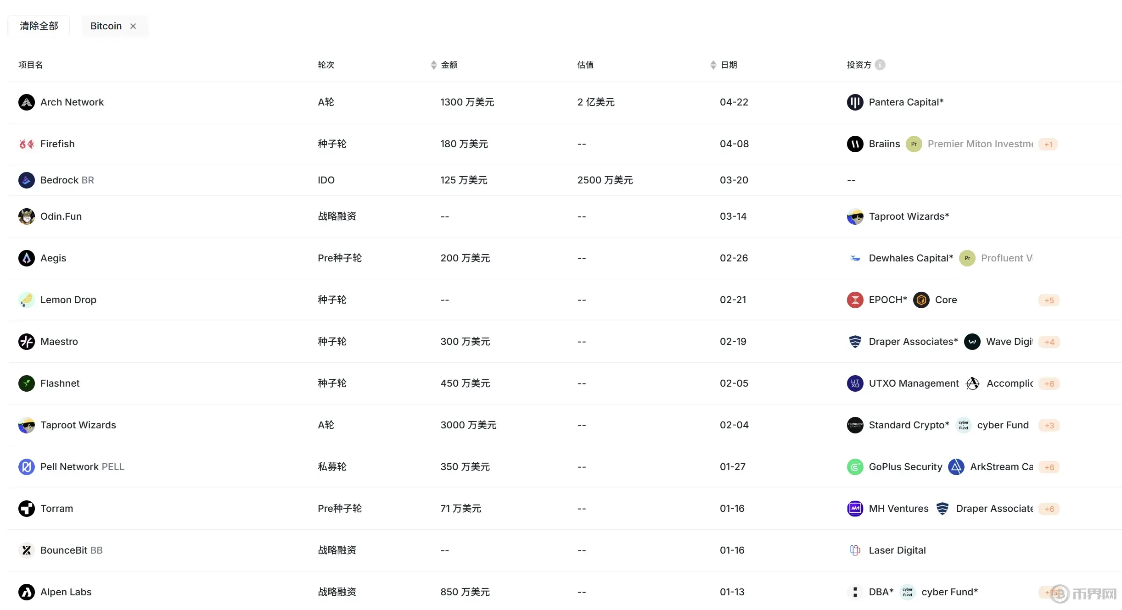Image resolution: width=1122 pixels, height=610 pixels.
Task: Open Premier Miton Investment investor link
Action: pyautogui.click(x=981, y=144)
